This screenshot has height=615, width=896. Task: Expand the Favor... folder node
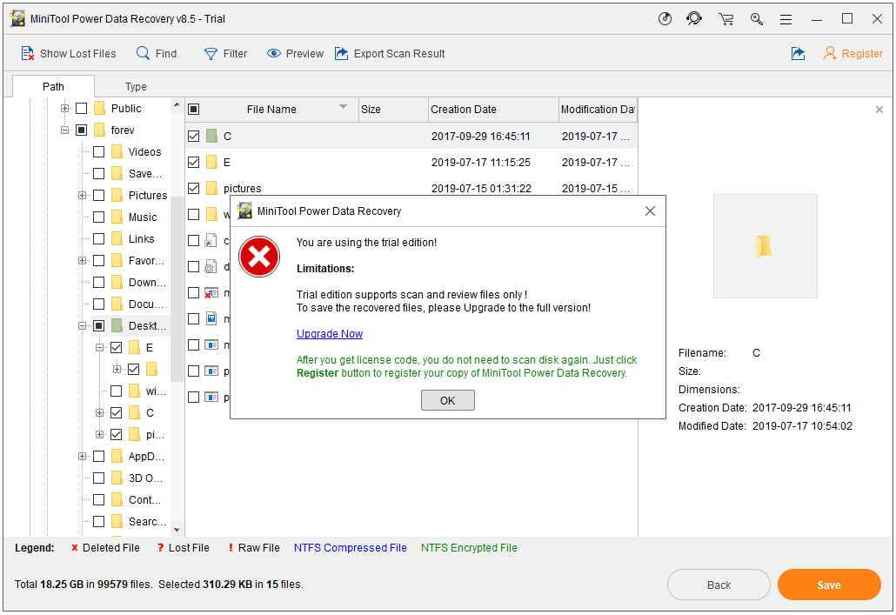(82, 261)
